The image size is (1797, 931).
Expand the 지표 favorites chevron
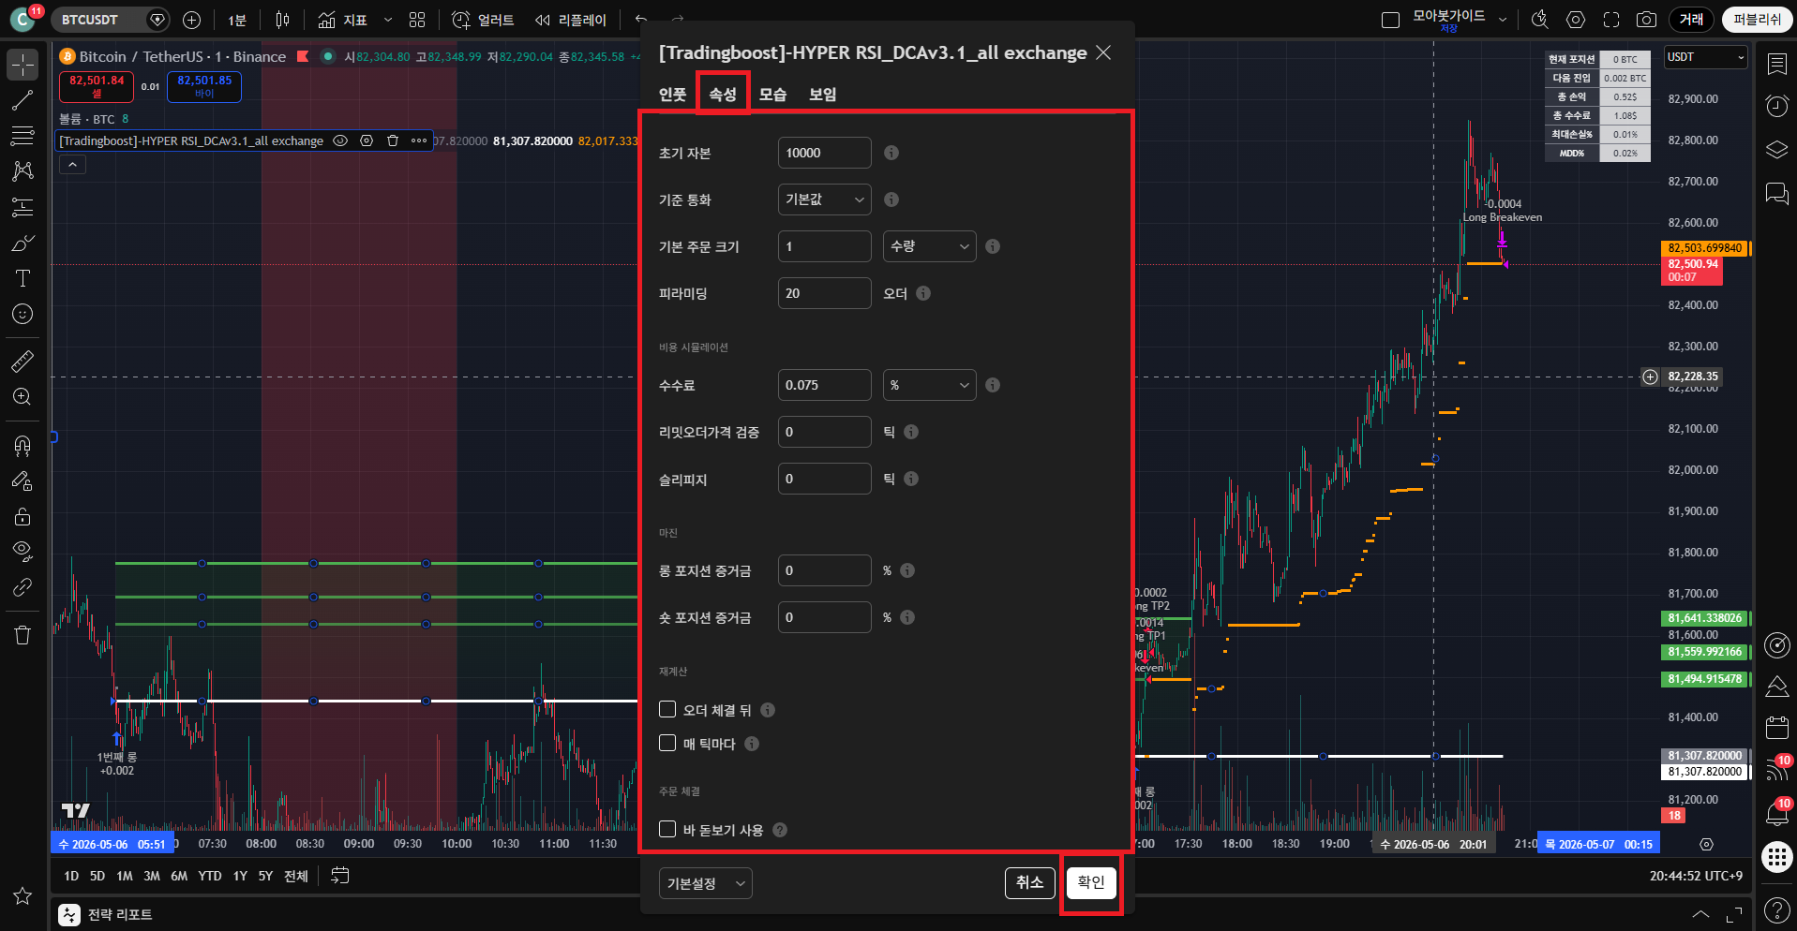coord(388,20)
